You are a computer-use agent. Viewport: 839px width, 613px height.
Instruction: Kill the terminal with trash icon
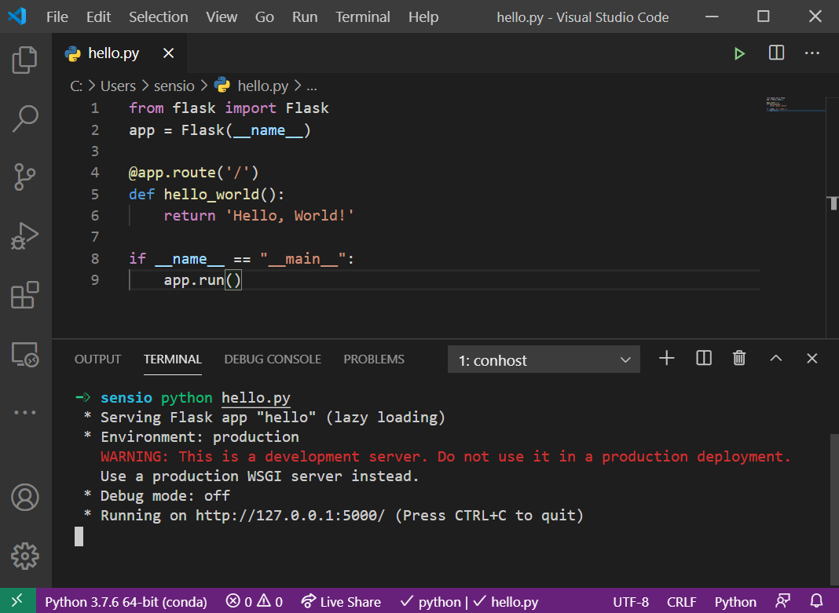pos(739,358)
